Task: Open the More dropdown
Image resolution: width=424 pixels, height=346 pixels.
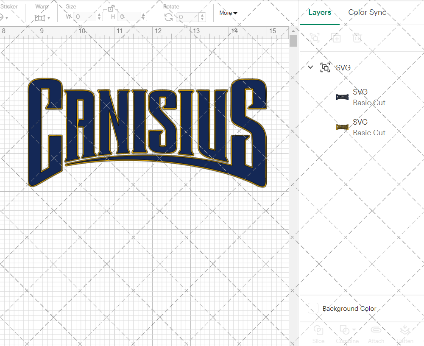Action: point(228,13)
